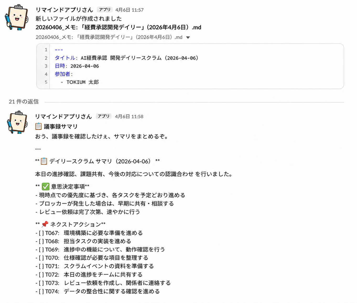Click code line 日時: 2026-04-06
357x303 pixels.
[x=77, y=66]
